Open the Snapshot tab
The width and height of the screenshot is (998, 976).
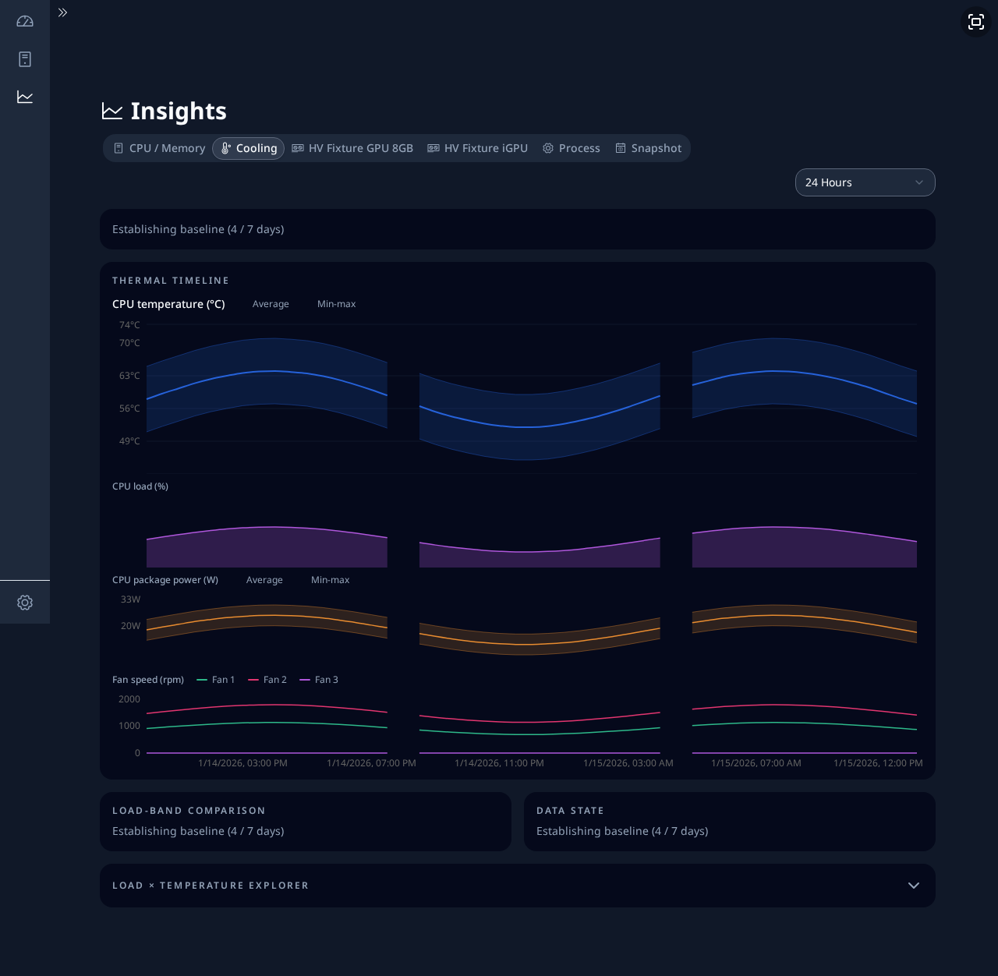649,148
